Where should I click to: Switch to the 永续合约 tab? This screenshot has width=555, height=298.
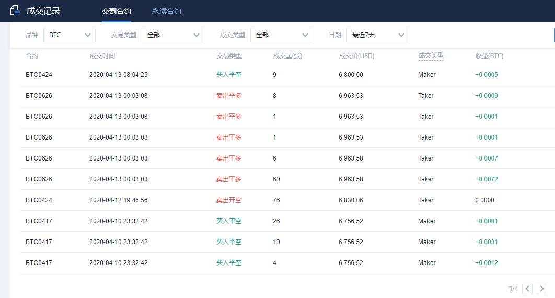(166, 11)
